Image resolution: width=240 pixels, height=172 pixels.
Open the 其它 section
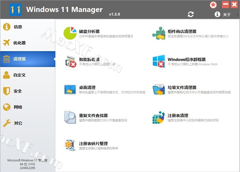[28, 123]
